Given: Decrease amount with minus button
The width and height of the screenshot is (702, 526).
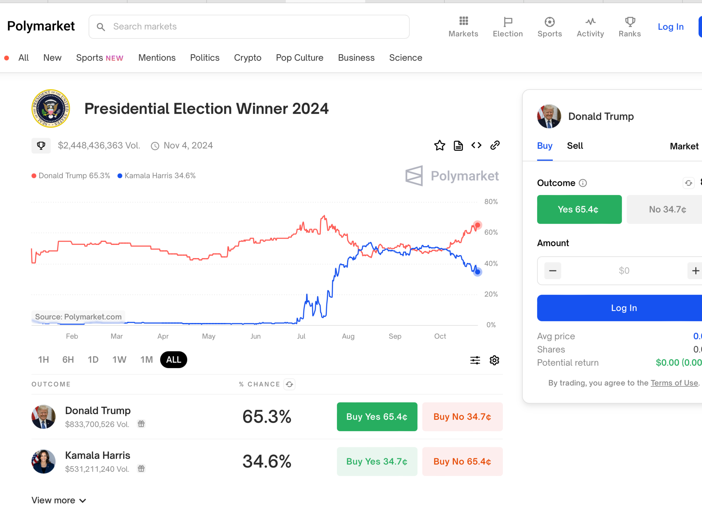Looking at the screenshot, I should click(x=552, y=271).
